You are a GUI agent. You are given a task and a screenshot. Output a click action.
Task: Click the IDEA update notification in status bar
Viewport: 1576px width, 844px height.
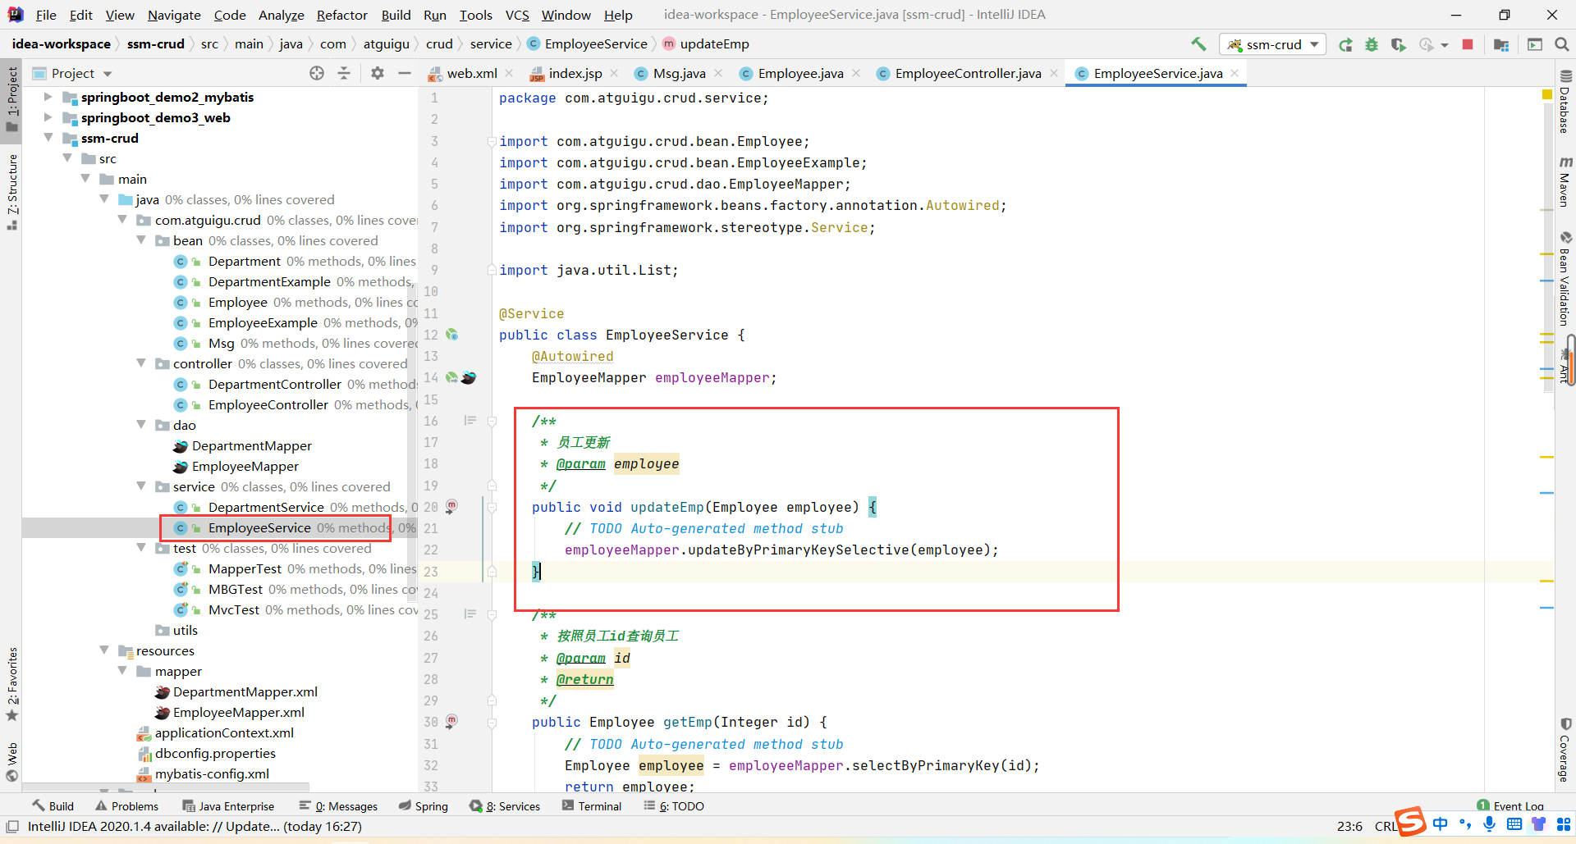tap(195, 827)
